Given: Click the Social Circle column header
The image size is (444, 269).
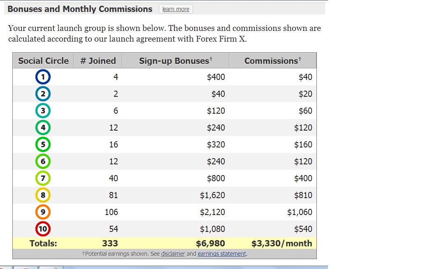Looking at the screenshot, I should [43, 61].
